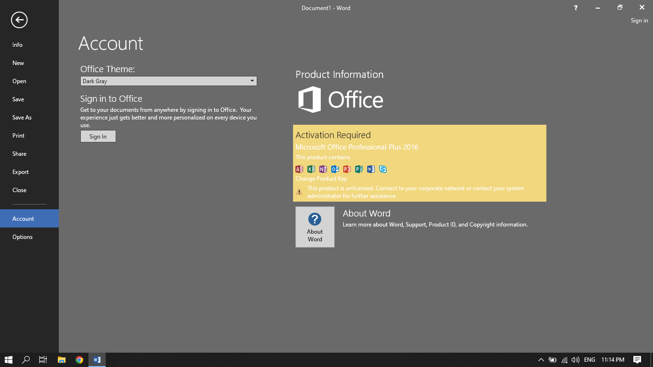This screenshot has width=653, height=367.
Task: Open Help with the question mark icon
Action: [576, 8]
